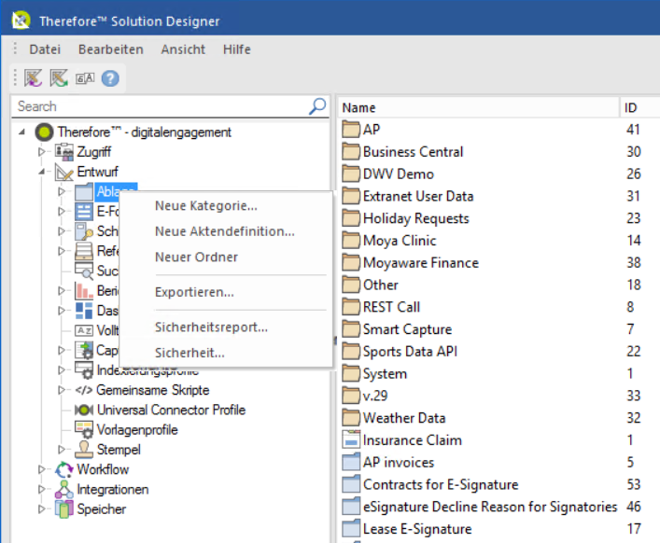
Task: Collapse the Therefore digitalengagement root node
Action: (21, 132)
